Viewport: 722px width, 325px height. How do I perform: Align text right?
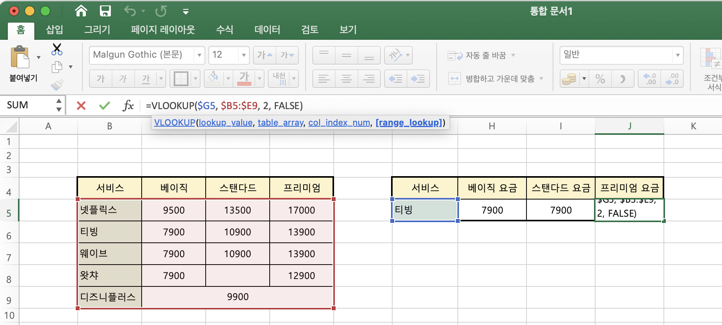[x=369, y=79]
